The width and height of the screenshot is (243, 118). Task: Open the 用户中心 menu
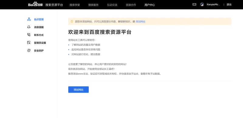[x=149, y=5]
